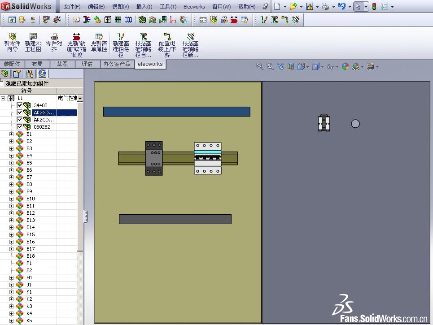This screenshot has height=325, width=433.
Task: Click the traffic light Rebuild icon
Action: point(374,6)
